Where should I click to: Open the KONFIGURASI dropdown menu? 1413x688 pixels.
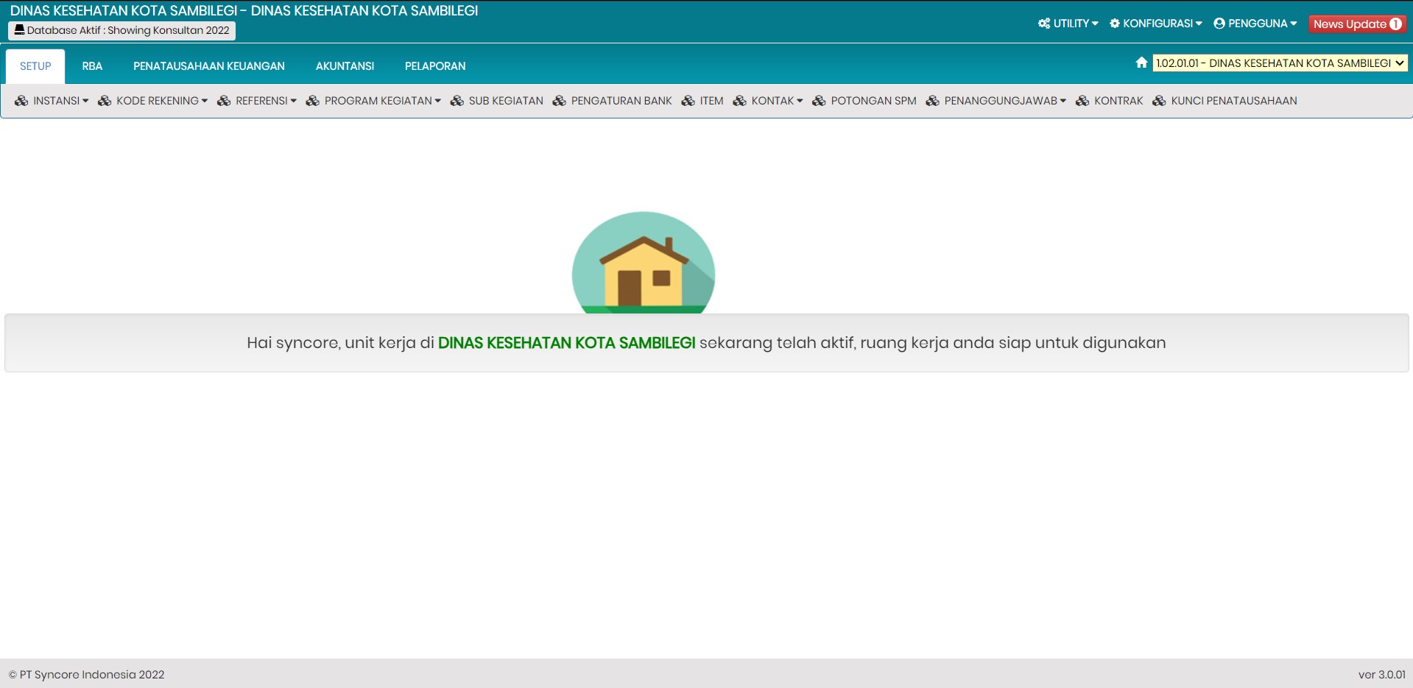coord(1156,24)
